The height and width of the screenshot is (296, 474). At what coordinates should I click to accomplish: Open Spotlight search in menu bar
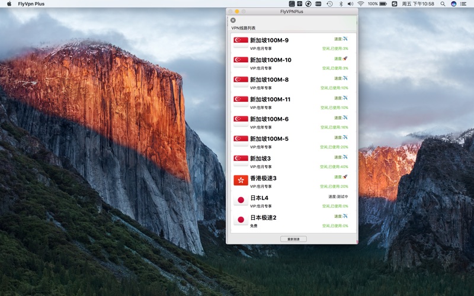tap(443, 4)
